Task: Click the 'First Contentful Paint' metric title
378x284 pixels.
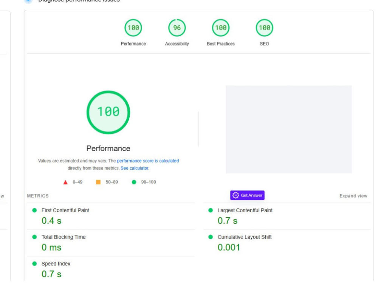Action: [65, 210]
